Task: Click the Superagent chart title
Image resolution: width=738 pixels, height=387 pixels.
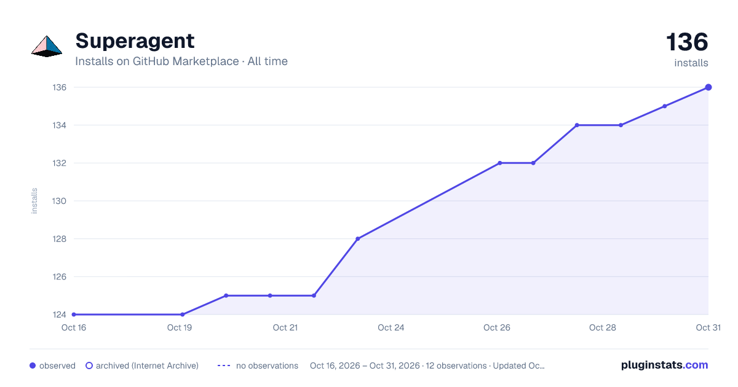Action: [x=135, y=41]
